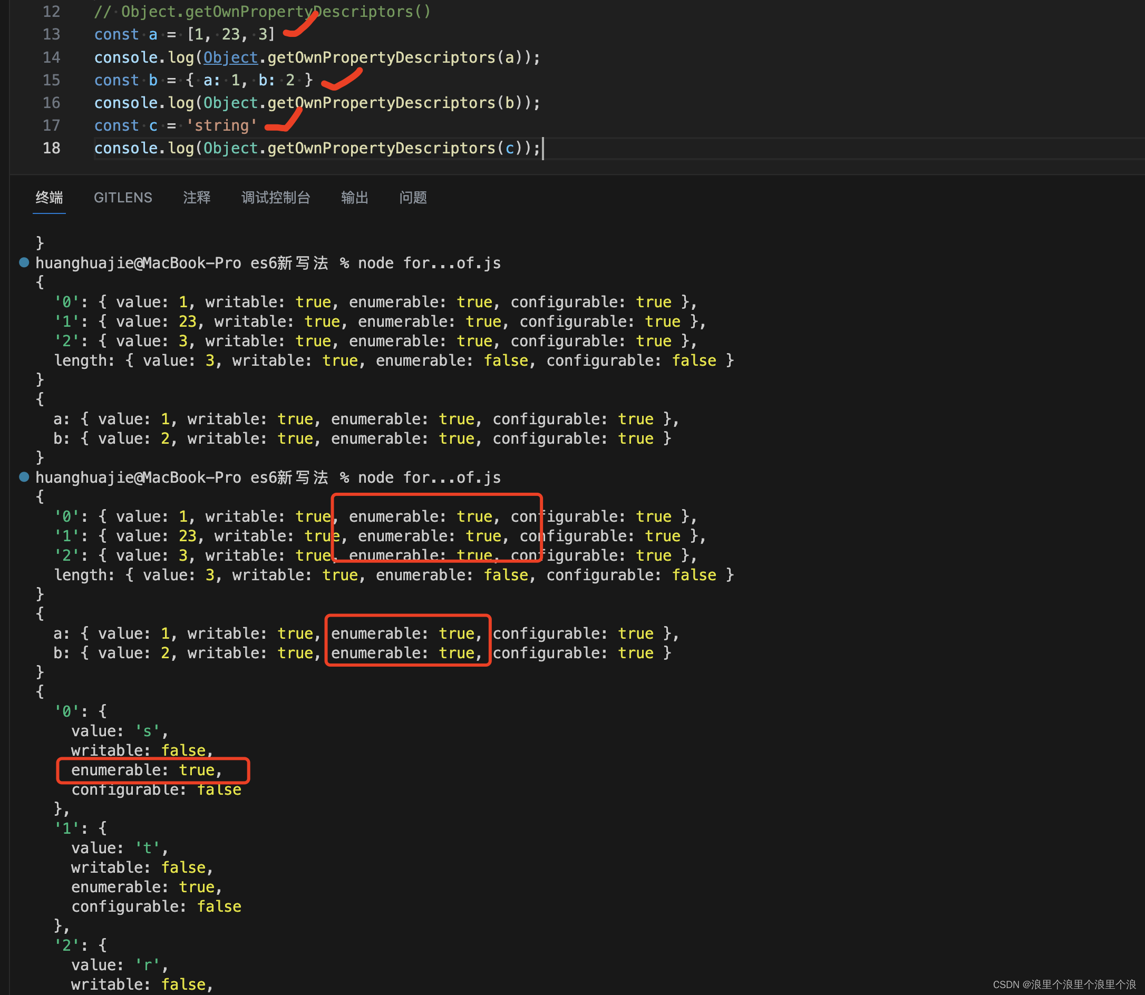Open the 输出 output tab
This screenshot has width=1145, height=995.
click(x=354, y=198)
